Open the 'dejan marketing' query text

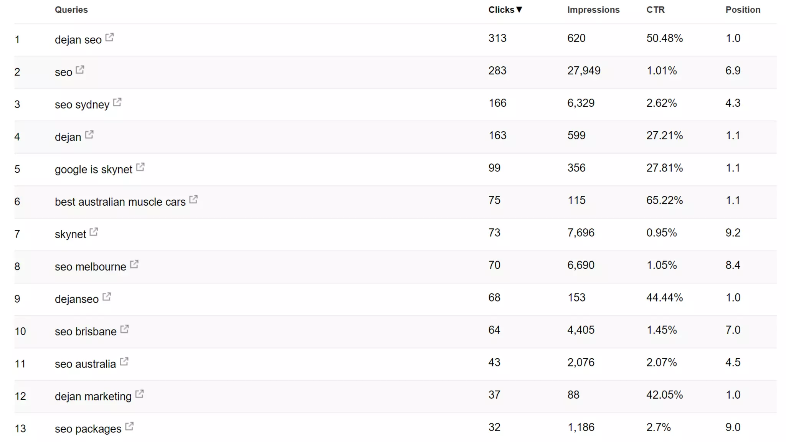(x=93, y=396)
